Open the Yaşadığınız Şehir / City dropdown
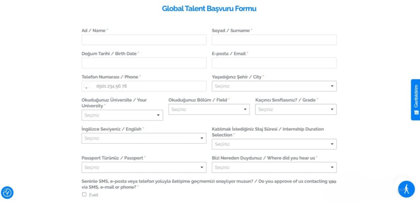This screenshot has width=420, height=202. (x=274, y=86)
